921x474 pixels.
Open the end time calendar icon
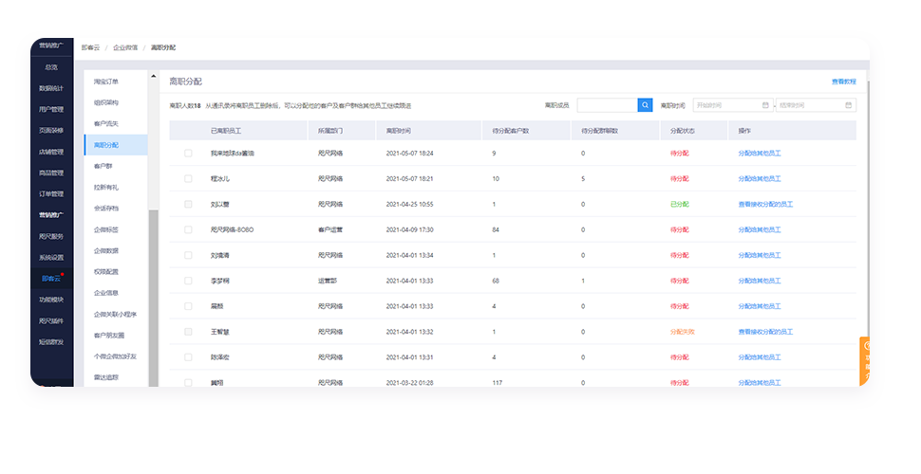pos(849,105)
